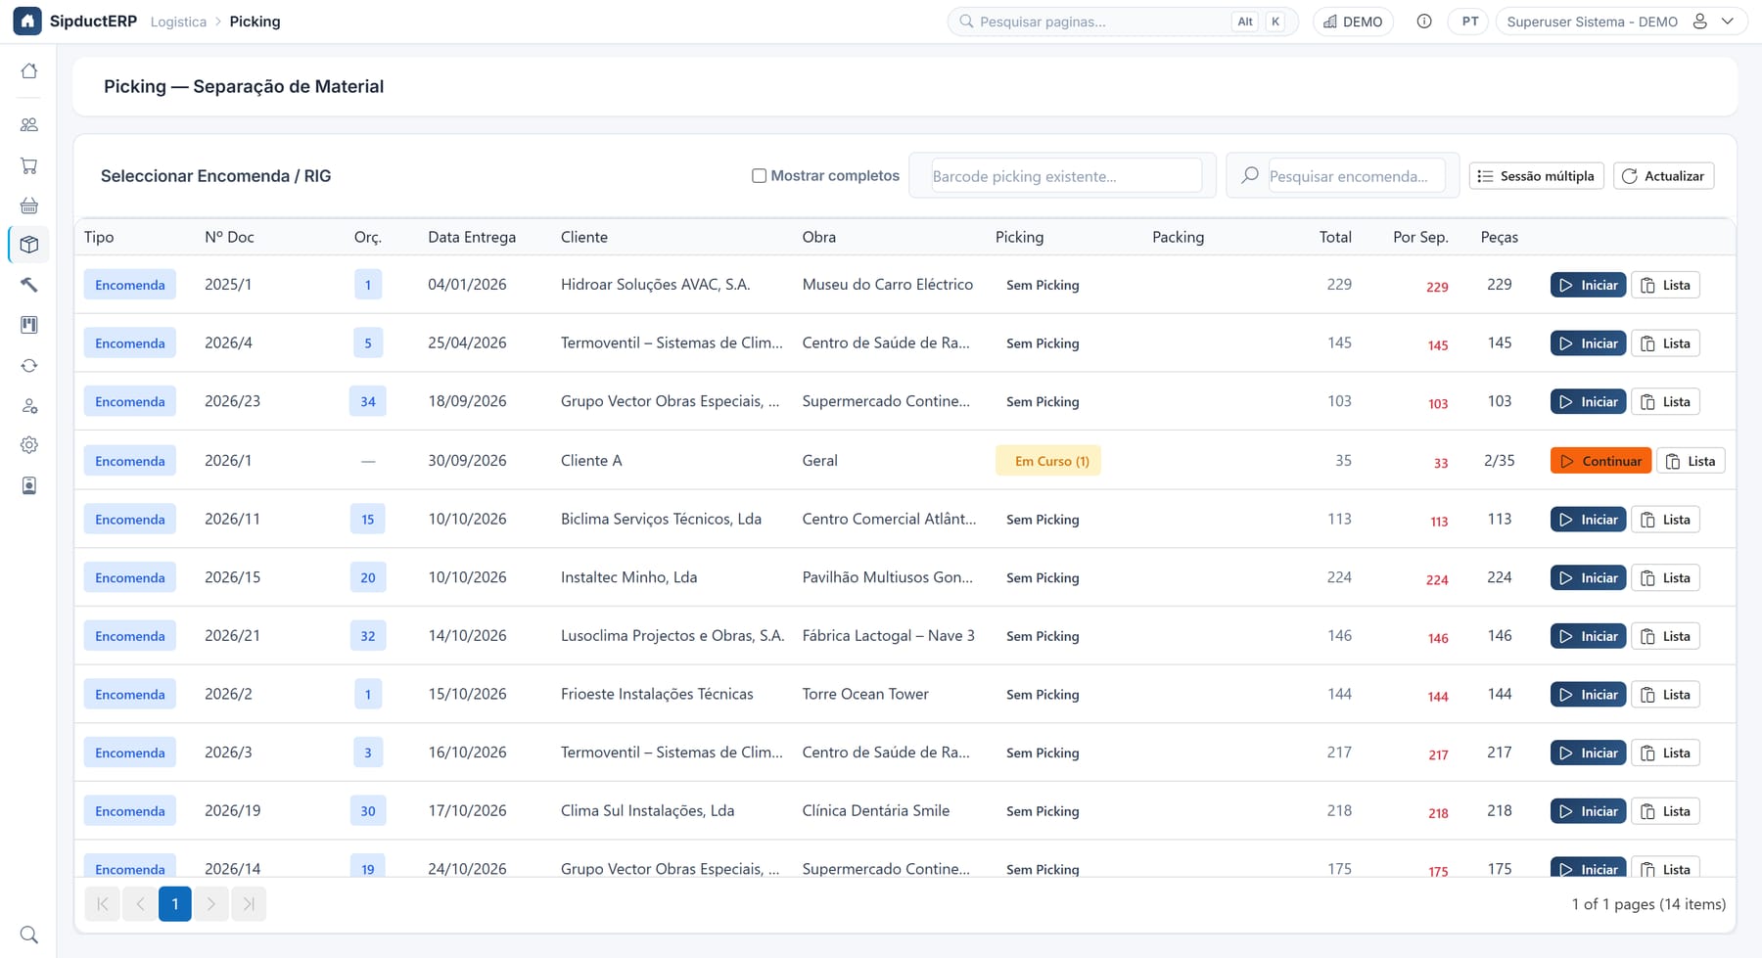
Task: Focus the Pesquisar encomenda search field
Action: tap(1357, 176)
